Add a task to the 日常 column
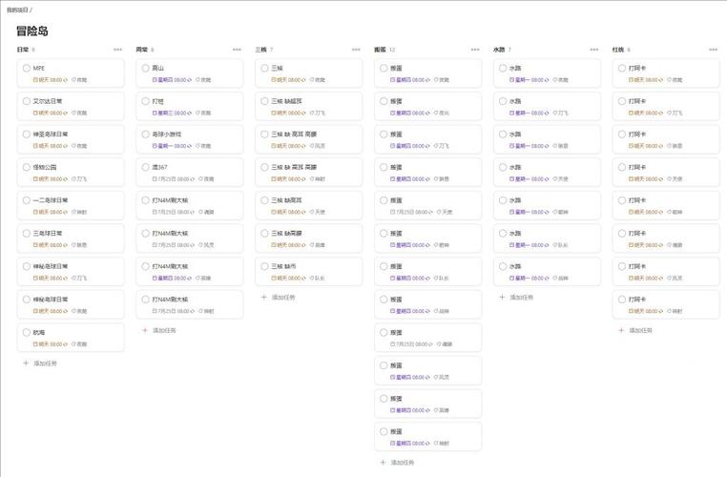Image resolution: width=727 pixels, height=477 pixels. (40, 363)
